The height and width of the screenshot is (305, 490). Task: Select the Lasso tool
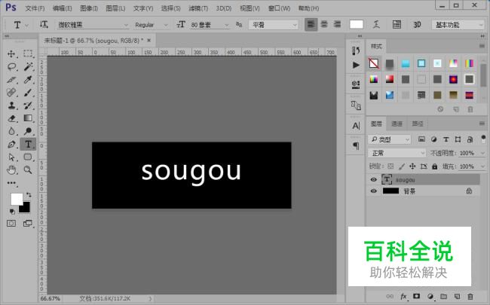tap(11, 66)
